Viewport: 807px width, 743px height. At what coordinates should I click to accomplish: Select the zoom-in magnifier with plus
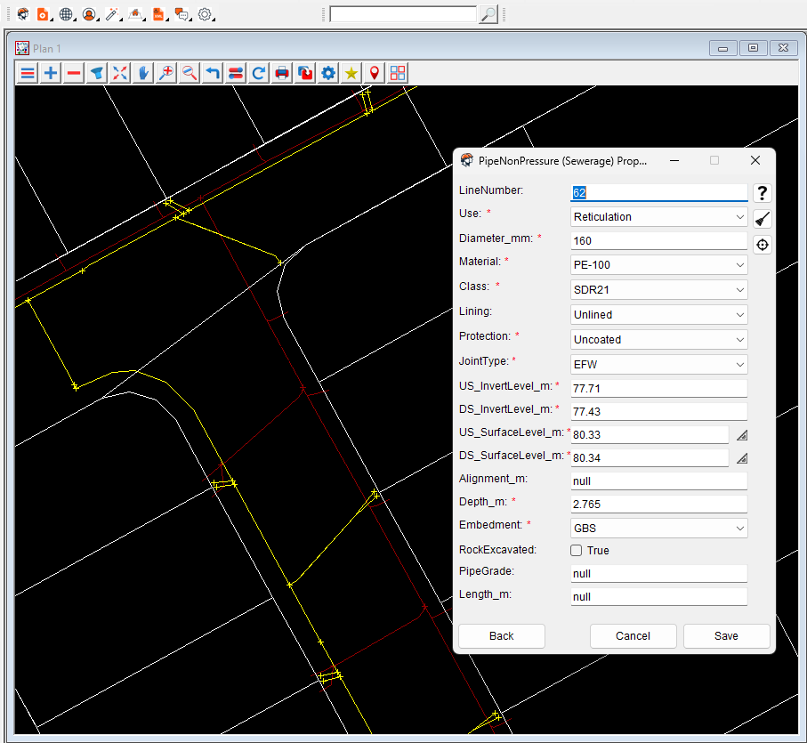tap(166, 73)
